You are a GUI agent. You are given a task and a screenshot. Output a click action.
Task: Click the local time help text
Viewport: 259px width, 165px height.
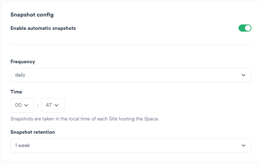click(85, 119)
